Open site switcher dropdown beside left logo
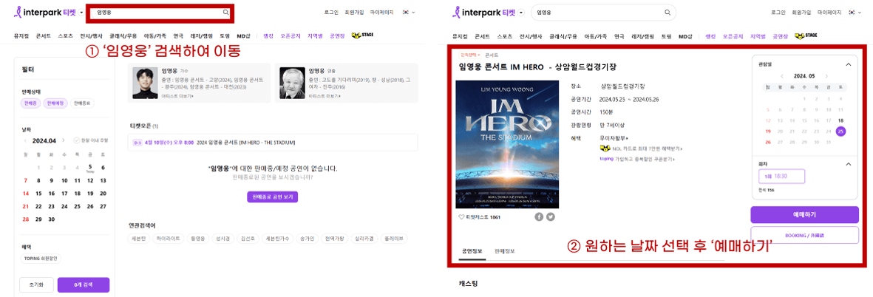873x297 pixels. click(x=82, y=13)
